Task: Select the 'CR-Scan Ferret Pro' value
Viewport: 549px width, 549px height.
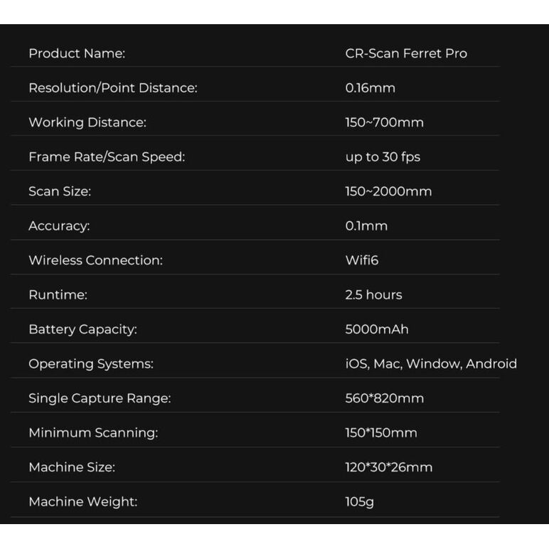Action: [x=406, y=53]
